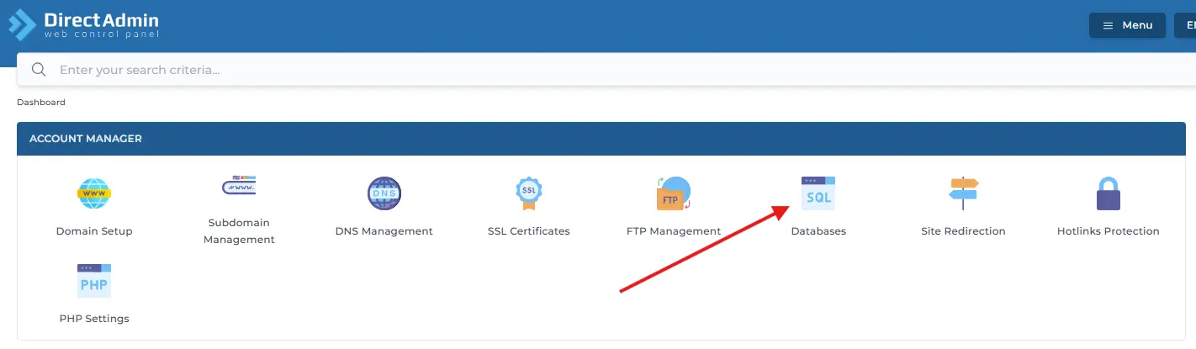Click the Site Redirection label
The width and height of the screenshot is (1196, 349).
click(x=963, y=231)
